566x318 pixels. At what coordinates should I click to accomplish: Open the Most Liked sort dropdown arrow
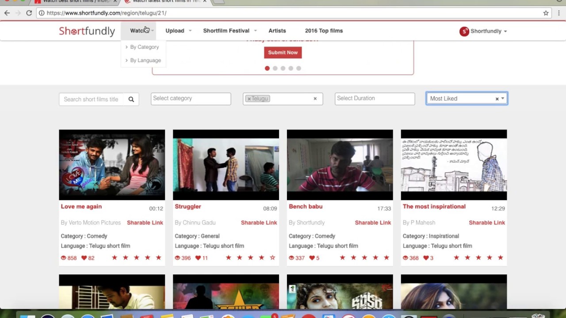tap(503, 99)
